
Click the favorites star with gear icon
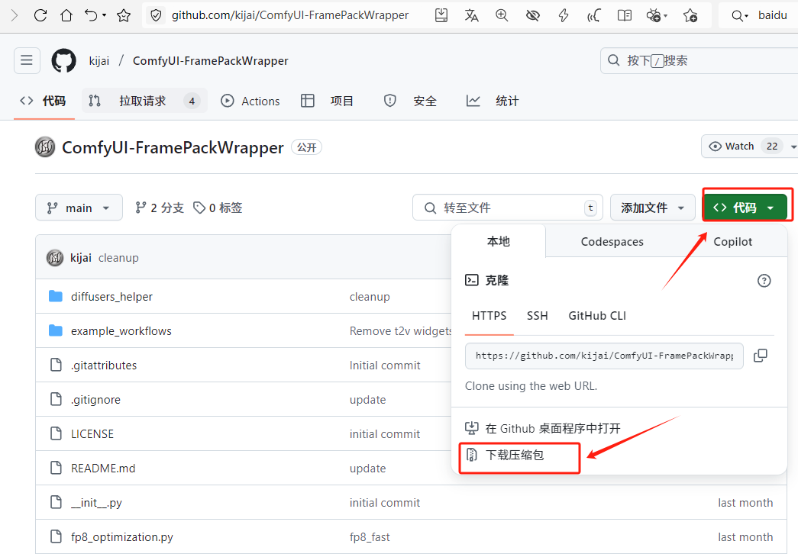click(x=690, y=16)
